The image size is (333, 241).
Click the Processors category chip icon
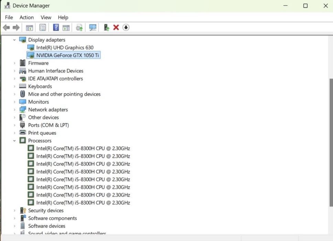click(22, 140)
